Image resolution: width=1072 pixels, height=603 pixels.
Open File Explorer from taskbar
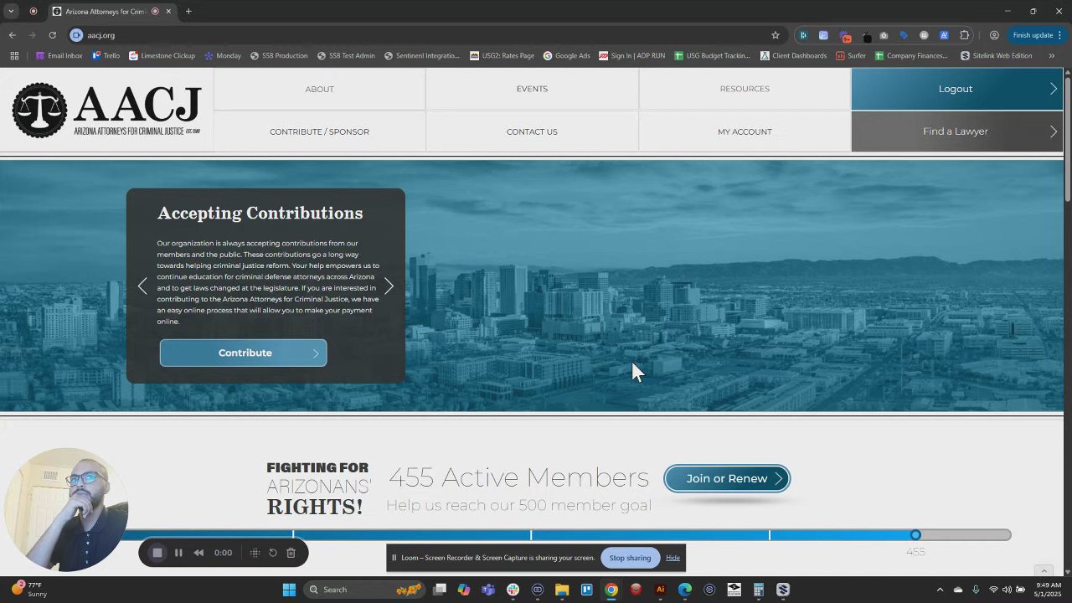562,590
